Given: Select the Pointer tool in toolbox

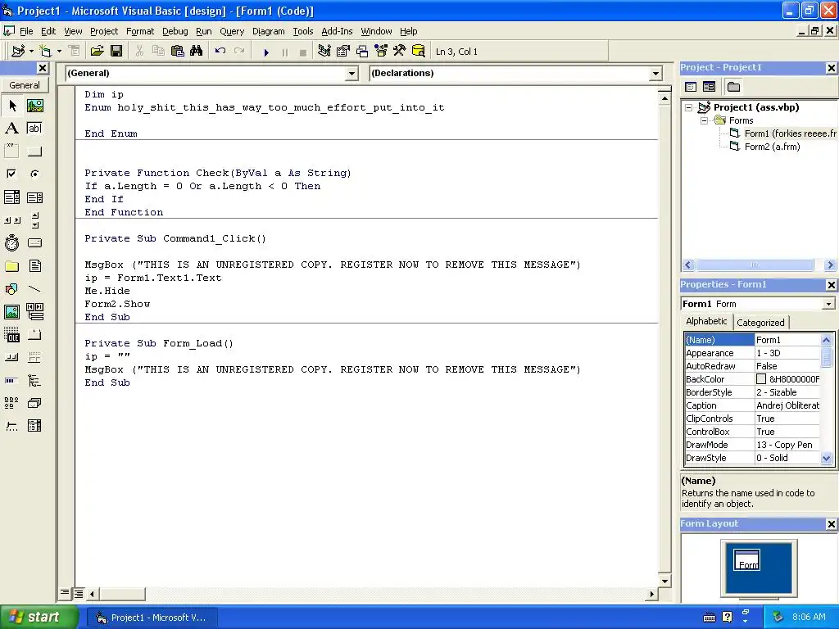Looking at the screenshot, I should coord(11,106).
